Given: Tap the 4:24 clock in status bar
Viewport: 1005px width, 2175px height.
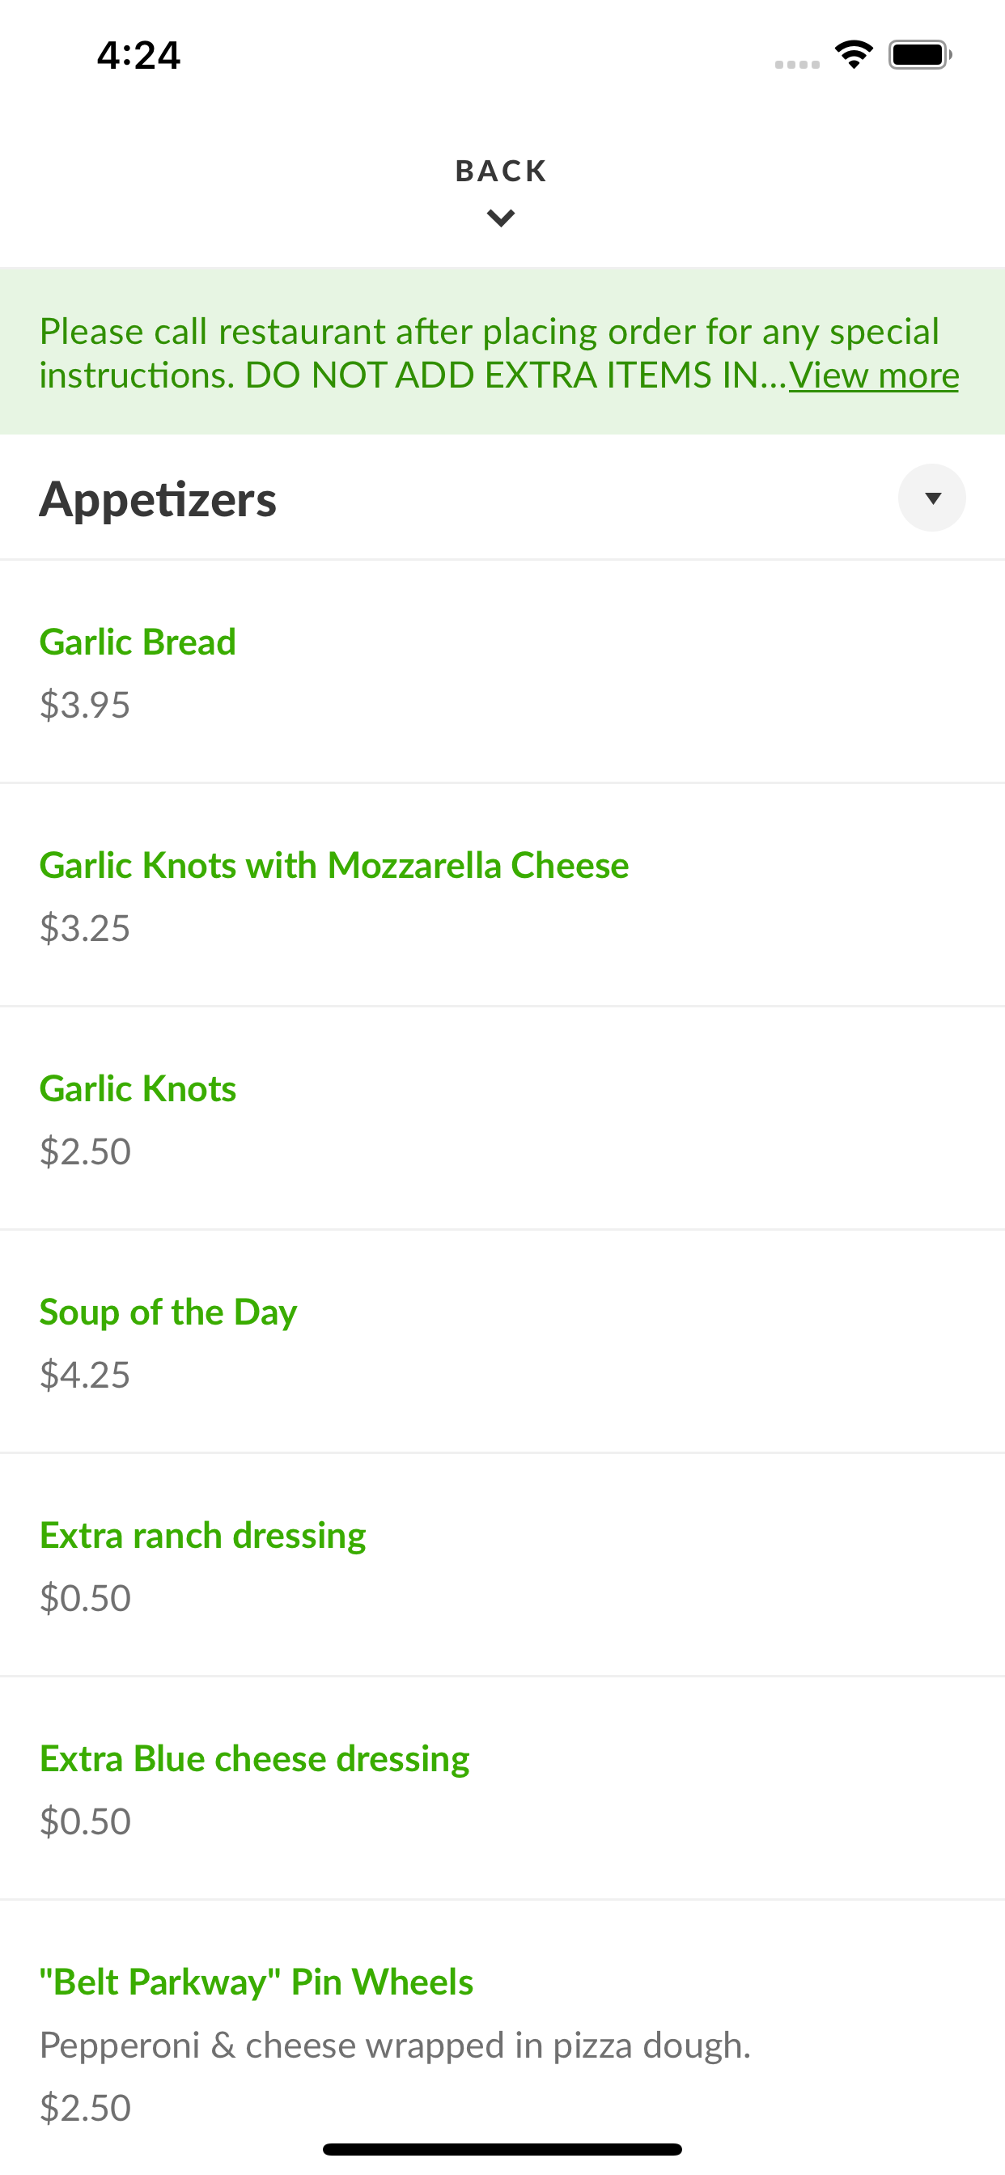Looking at the screenshot, I should 138,56.
